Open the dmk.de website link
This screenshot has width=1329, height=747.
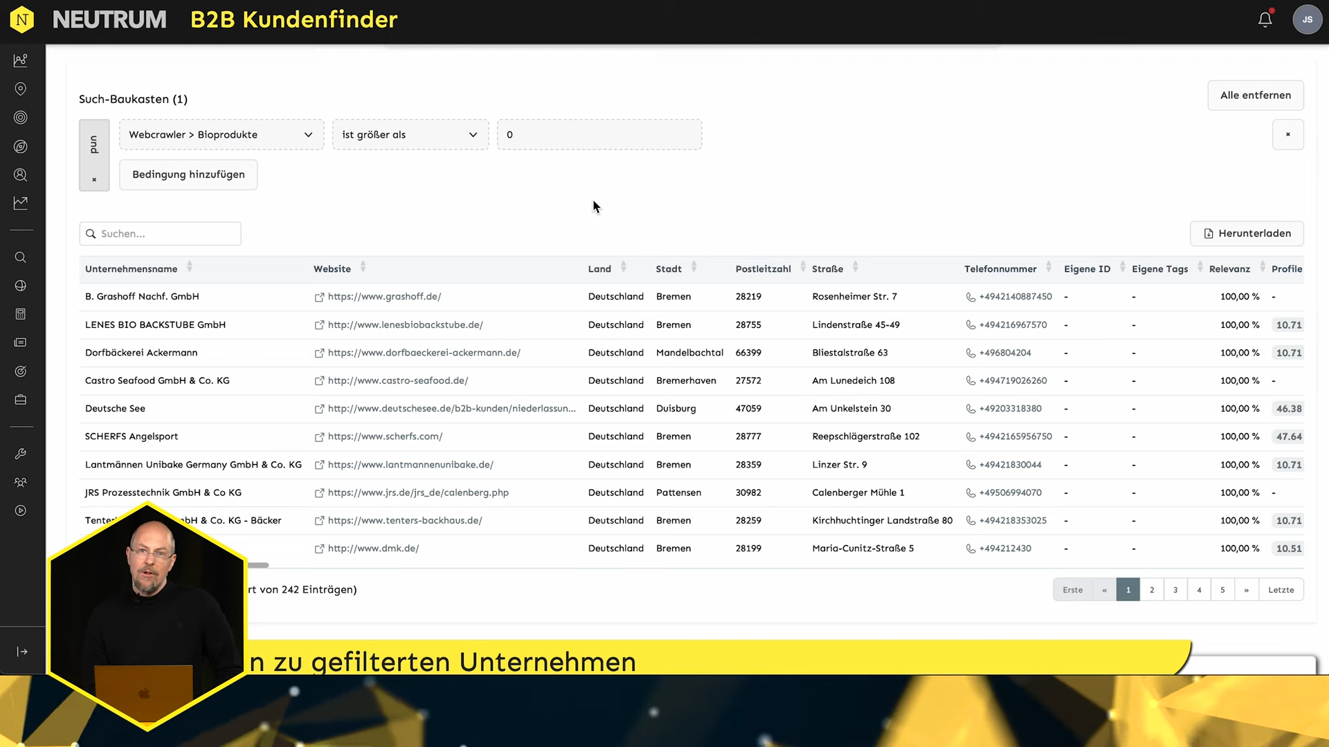(x=373, y=548)
